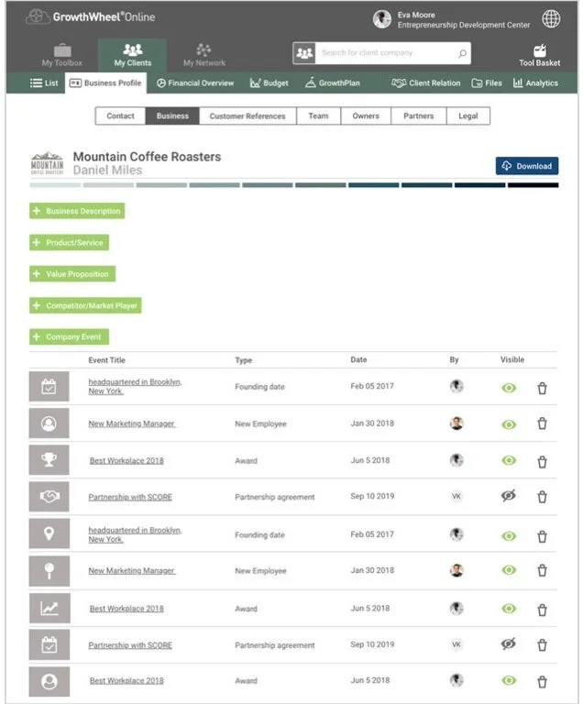
Task: Open Best Workplace 2018 link in trophy-icon row
Action: (126, 461)
